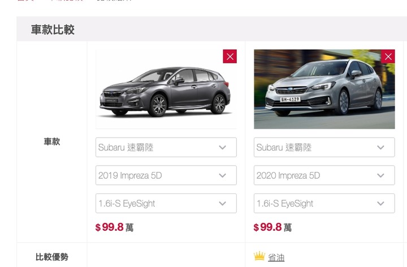Viewport: 407px width, 267px height.
Task: Click the empty 比較優勢 cell for the 2019 model
Action: [x=166, y=255]
